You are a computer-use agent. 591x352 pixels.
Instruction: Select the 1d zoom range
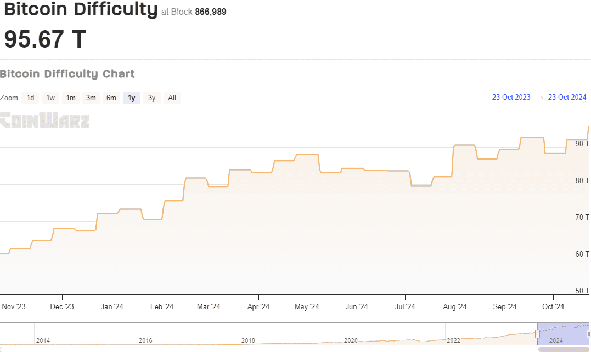30,98
